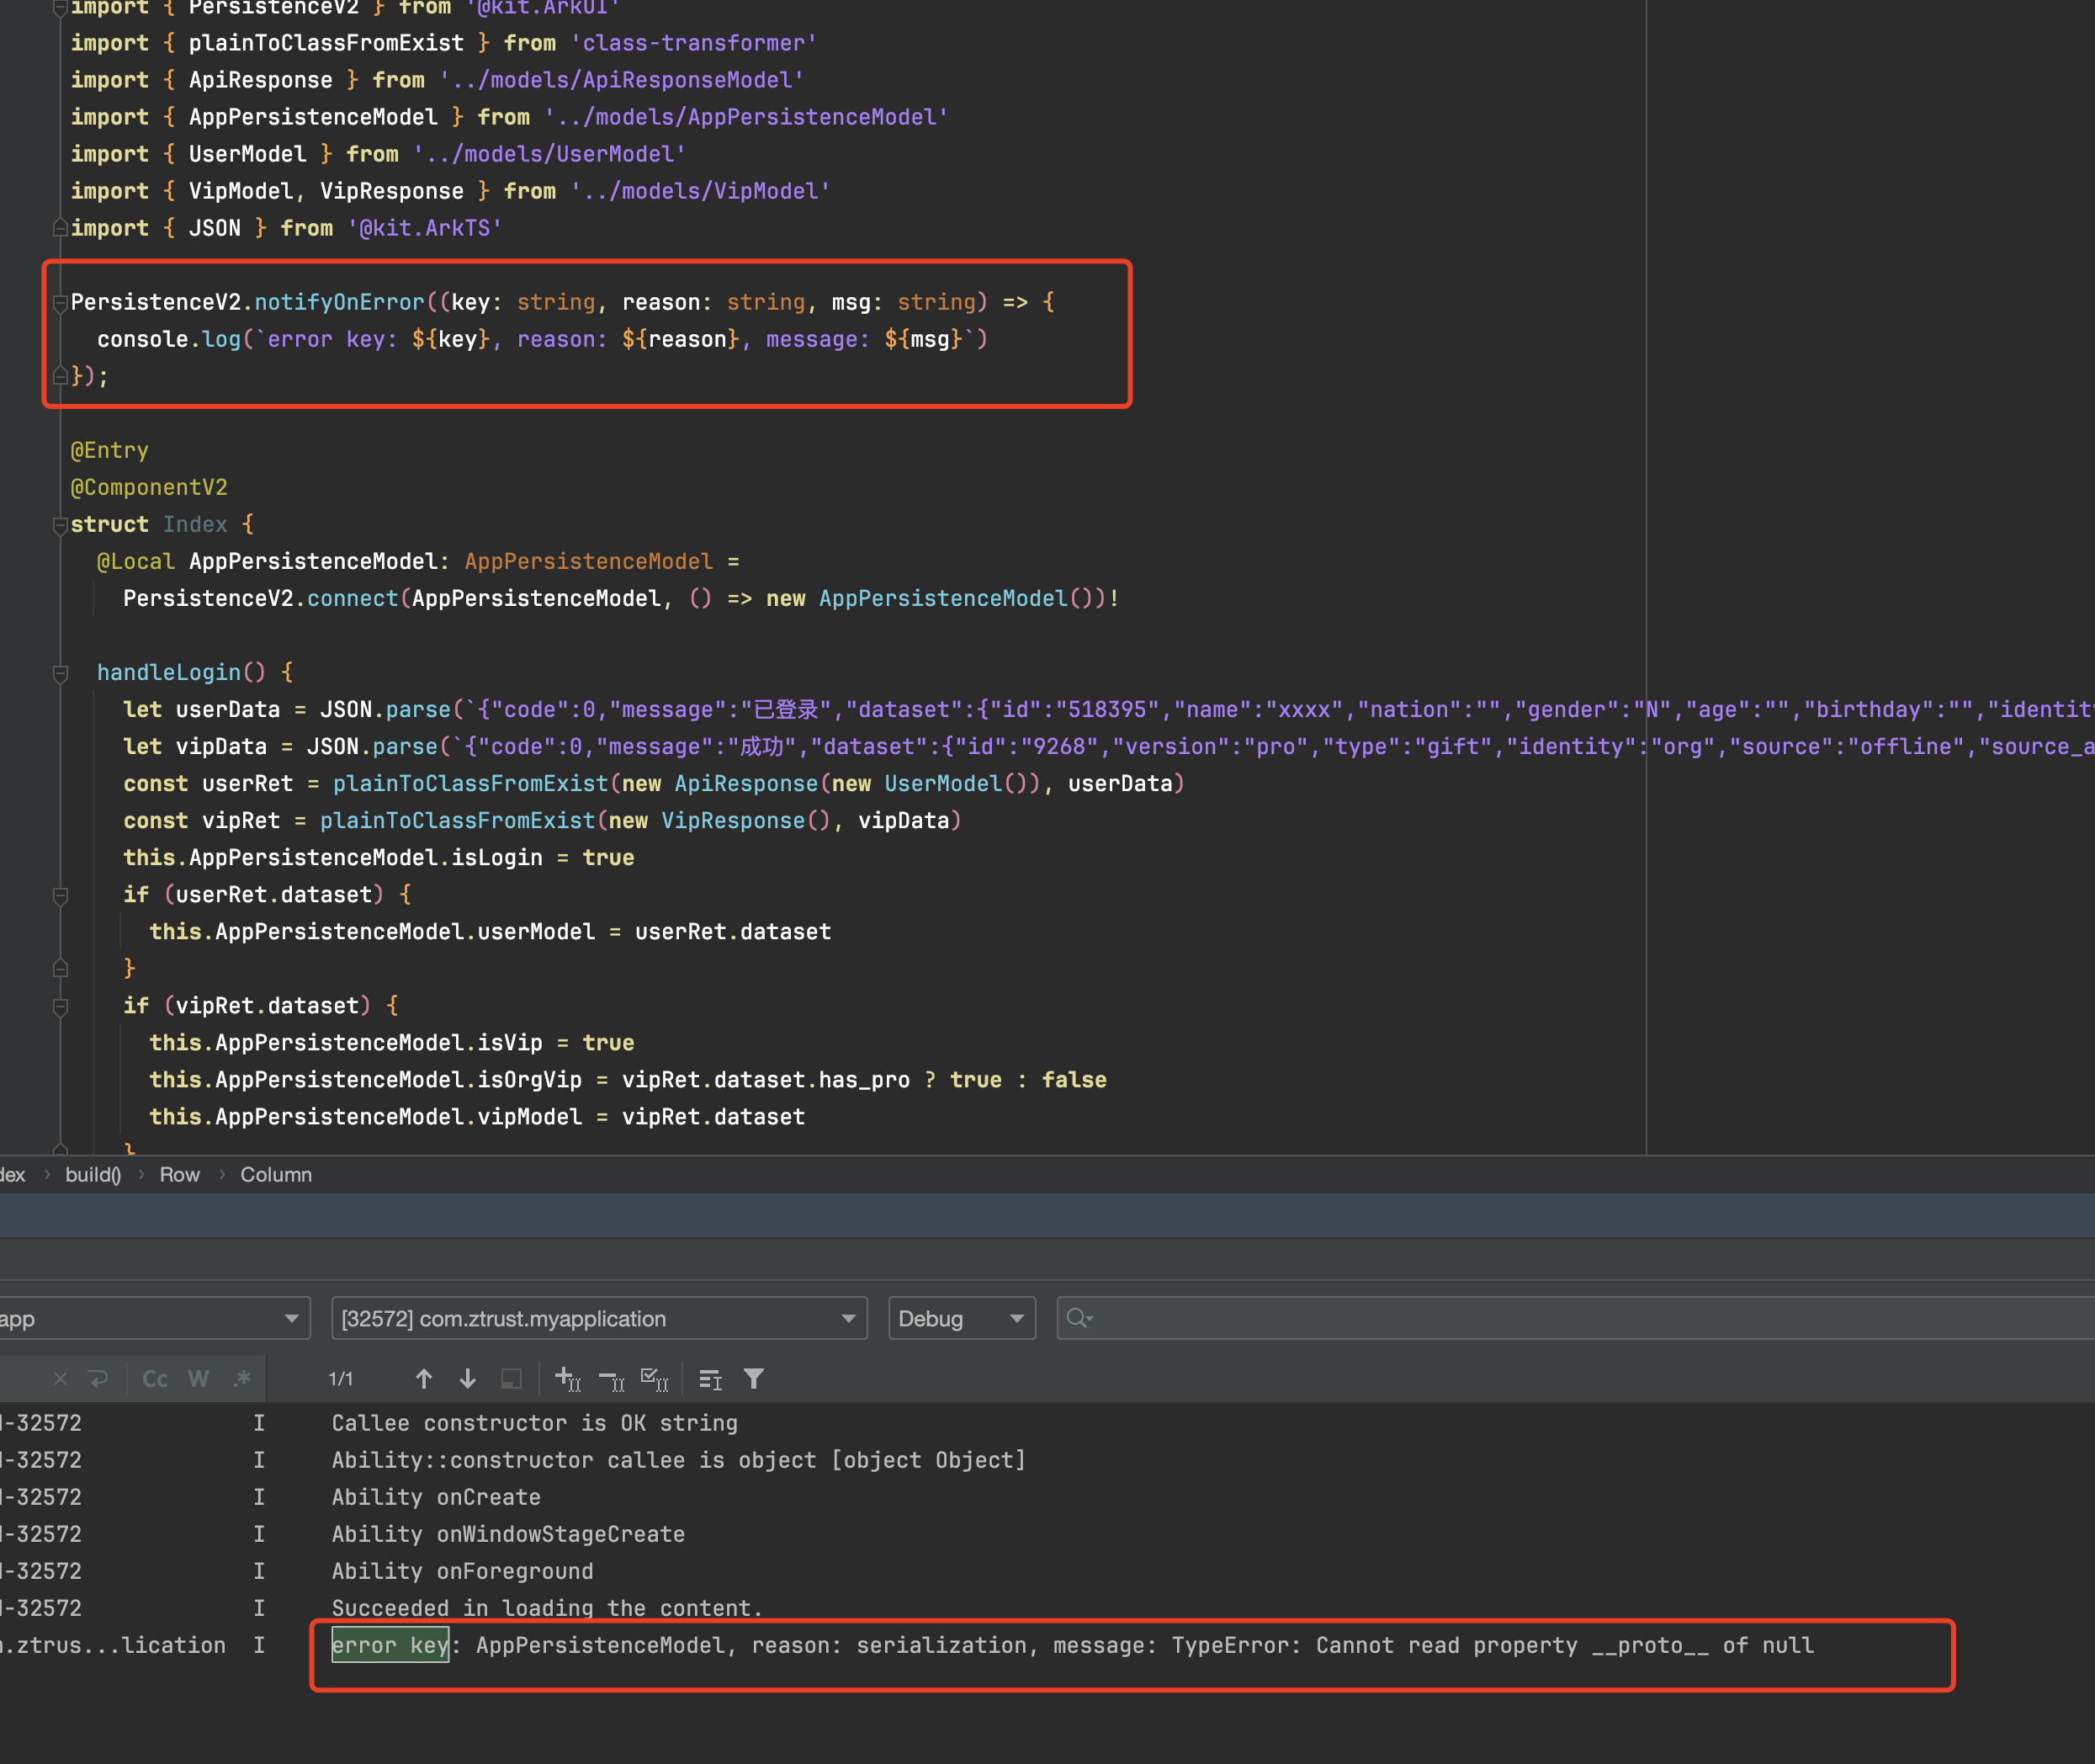Viewport: 2095px width, 1764px height.
Task: Toggle Words (W) option in log search
Action: tap(199, 1379)
